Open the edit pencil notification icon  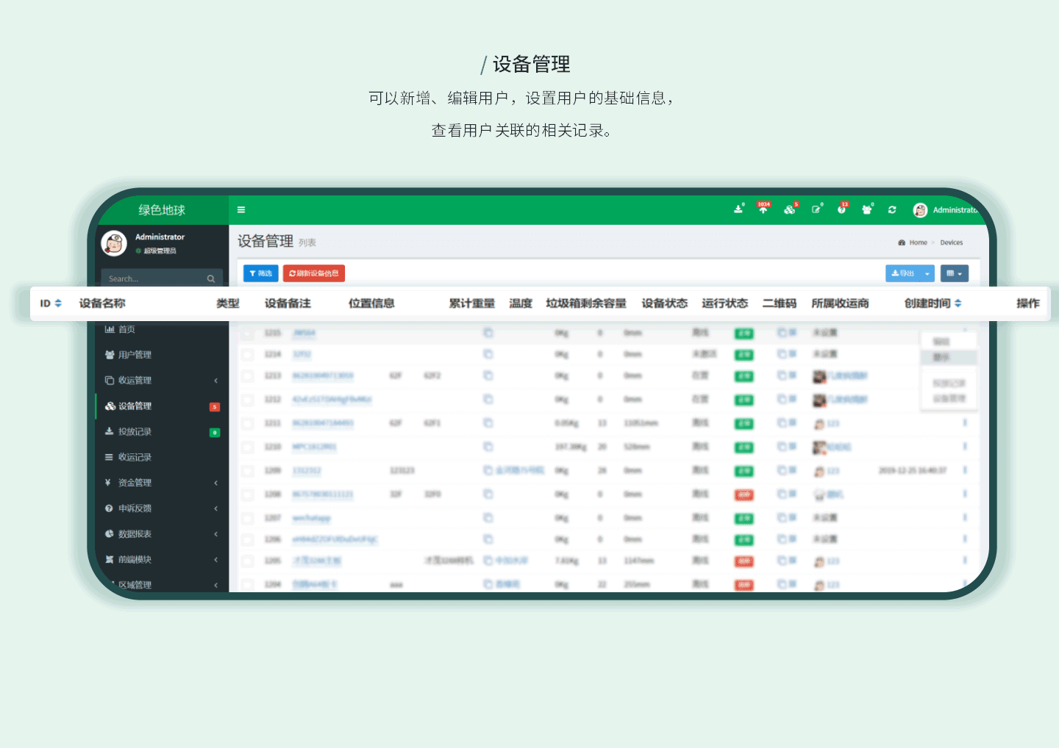[x=816, y=209]
